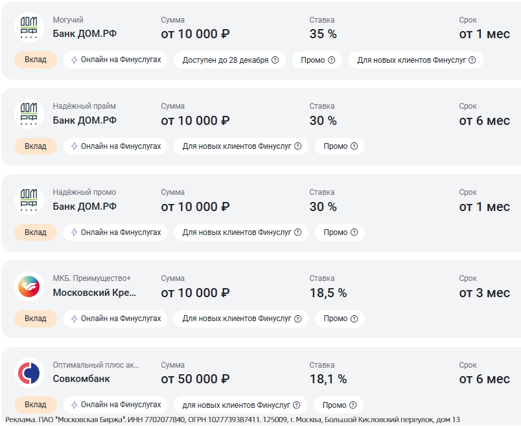Image resolution: width=521 pixels, height=426 pixels.
Task: Click 'Онлайн на Финуслугах' on Надёжный прайм card
Action: (x=115, y=146)
